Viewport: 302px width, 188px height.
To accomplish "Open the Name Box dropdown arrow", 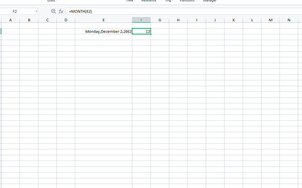I will pyautogui.click(x=37, y=11).
